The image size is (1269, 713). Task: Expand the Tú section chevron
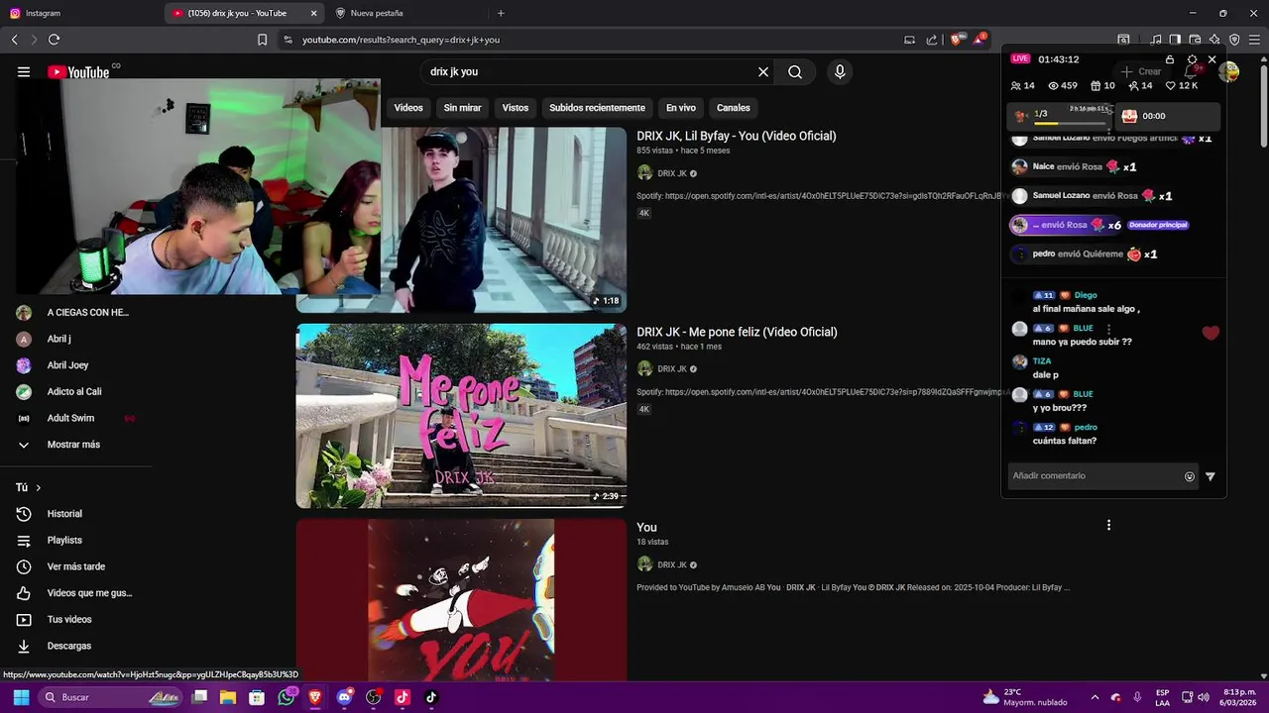click(x=39, y=487)
